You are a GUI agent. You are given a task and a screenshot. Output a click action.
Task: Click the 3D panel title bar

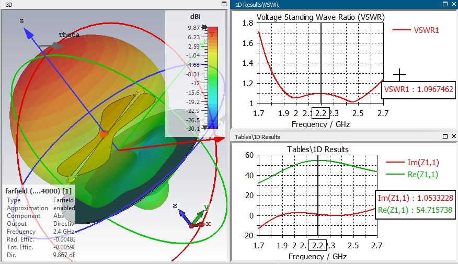click(x=114, y=4)
